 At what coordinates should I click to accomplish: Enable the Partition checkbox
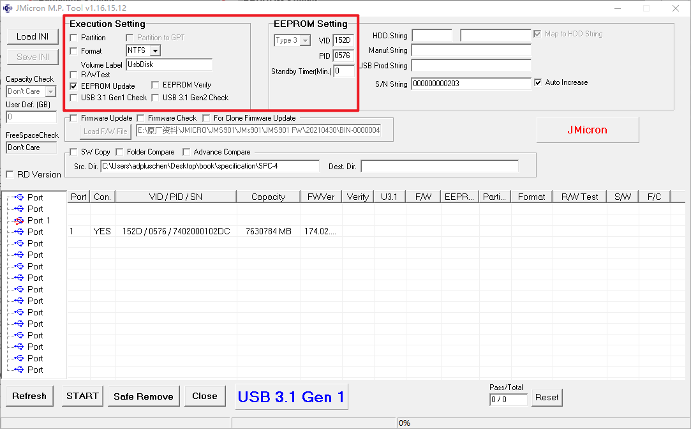coord(73,38)
